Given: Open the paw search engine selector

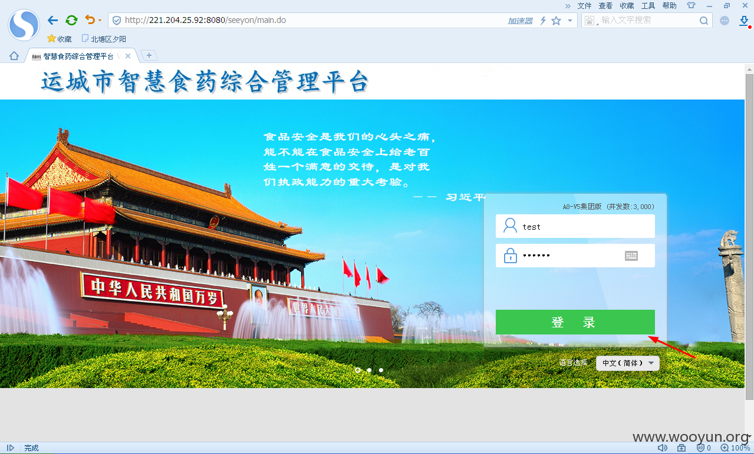Looking at the screenshot, I should (590, 21).
